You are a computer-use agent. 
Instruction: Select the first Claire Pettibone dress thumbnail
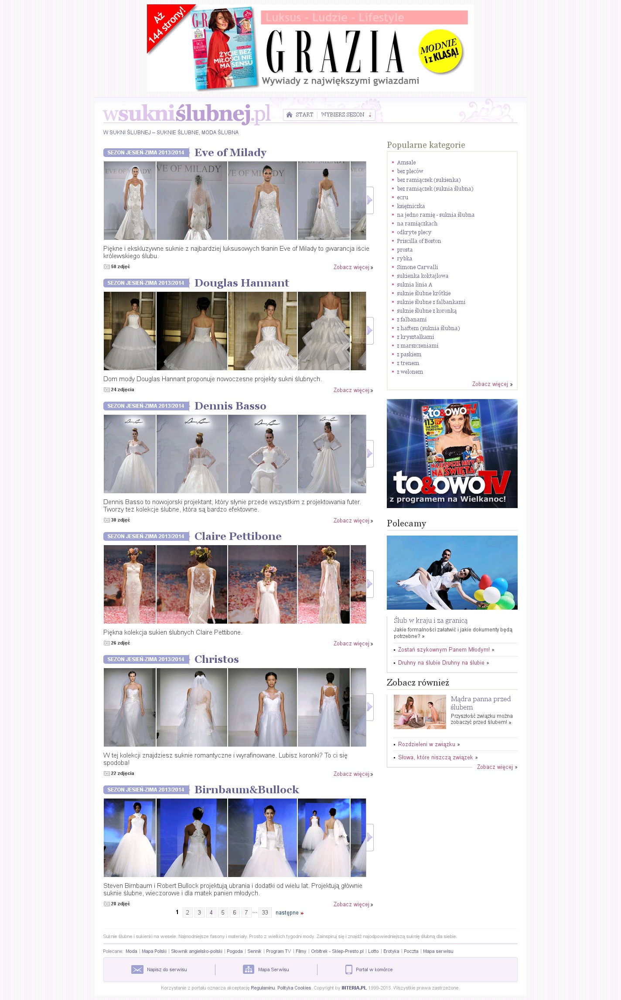[130, 584]
